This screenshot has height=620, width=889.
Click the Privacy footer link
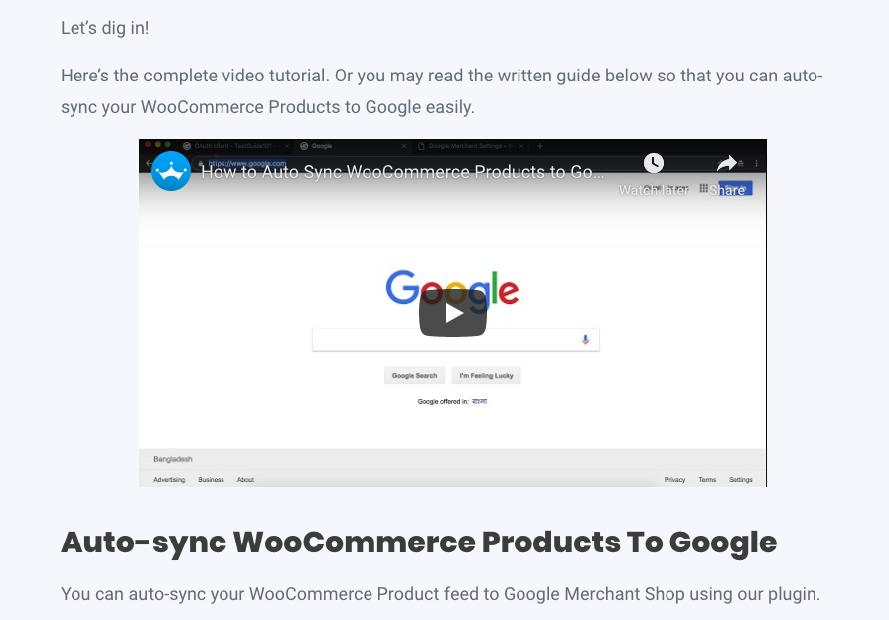(x=674, y=479)
